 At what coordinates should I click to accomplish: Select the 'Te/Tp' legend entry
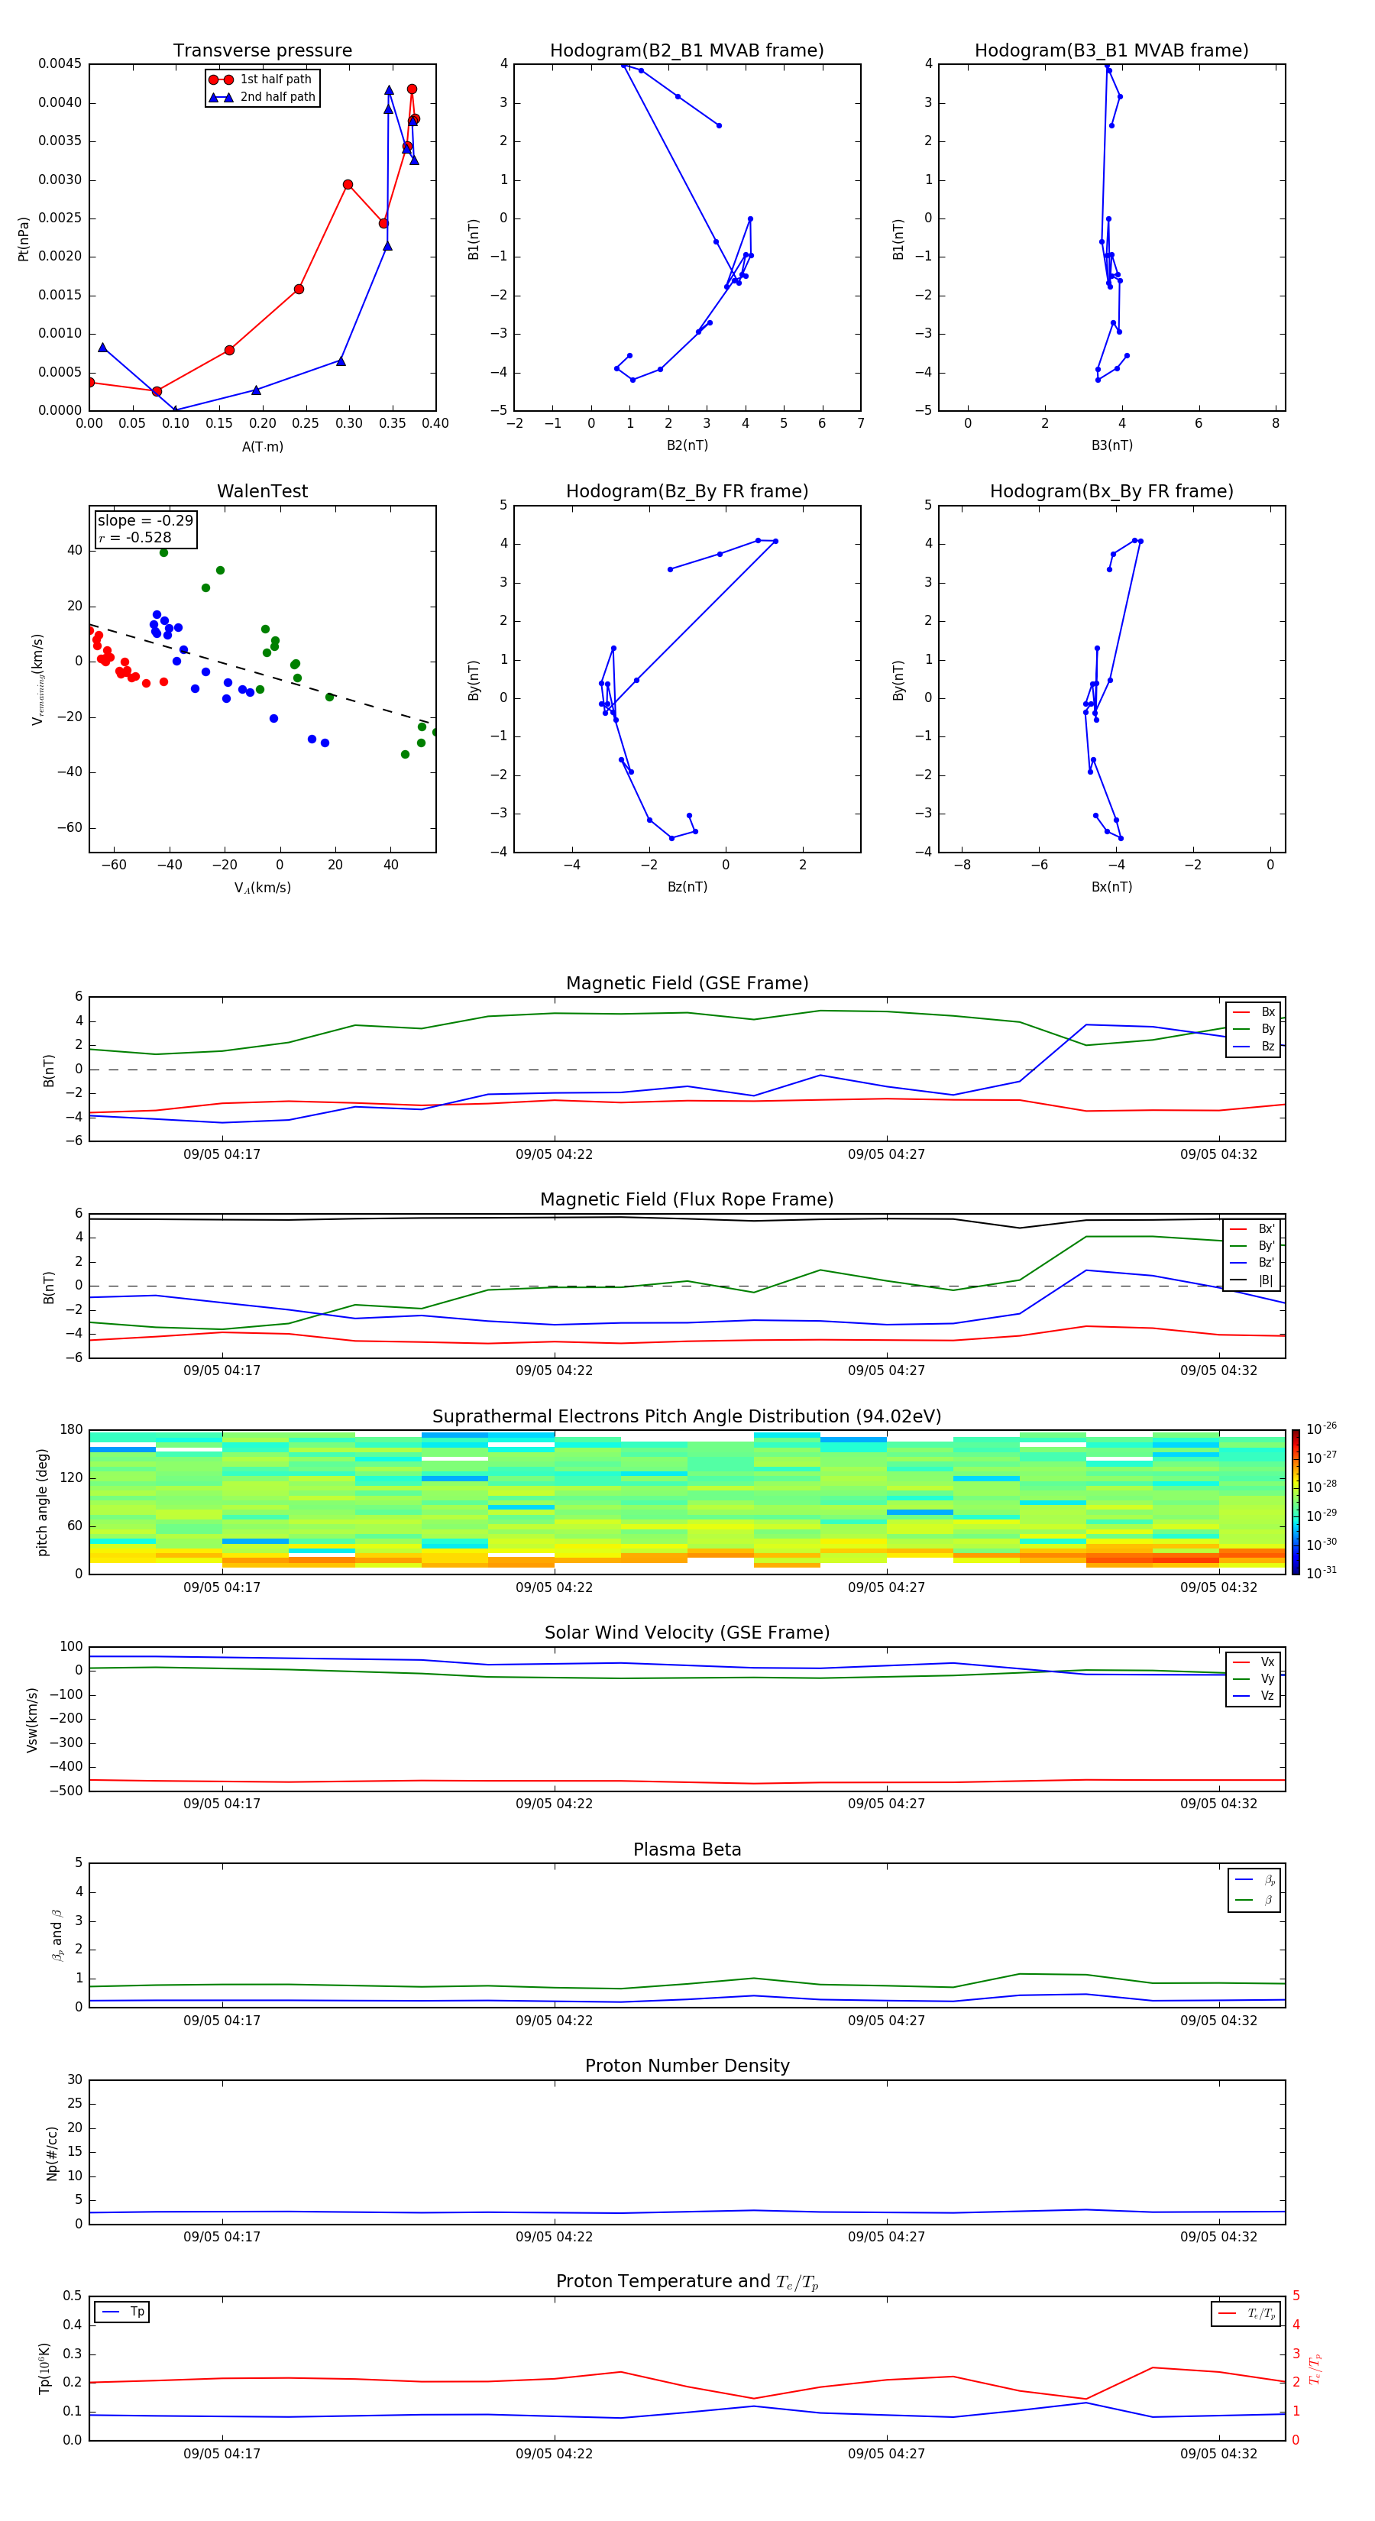pos(1247,2313)
